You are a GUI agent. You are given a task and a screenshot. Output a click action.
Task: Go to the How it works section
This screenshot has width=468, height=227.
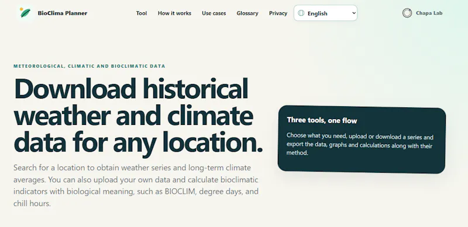tap(174, 13)
